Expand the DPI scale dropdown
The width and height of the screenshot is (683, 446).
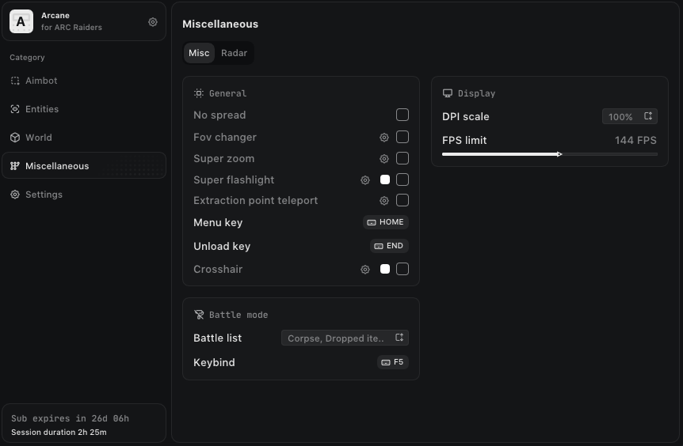click(x=629, y=117)
